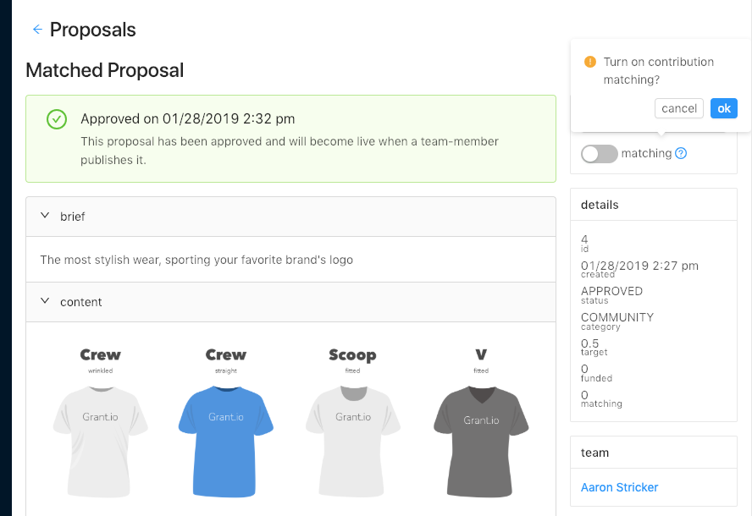Image resolution: width=752 pixels, height=516 pixels.
Task: Confirm with the ok button
Action: (x=723, y=108)
